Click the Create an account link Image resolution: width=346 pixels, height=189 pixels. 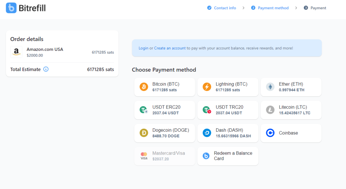[170, 48]
